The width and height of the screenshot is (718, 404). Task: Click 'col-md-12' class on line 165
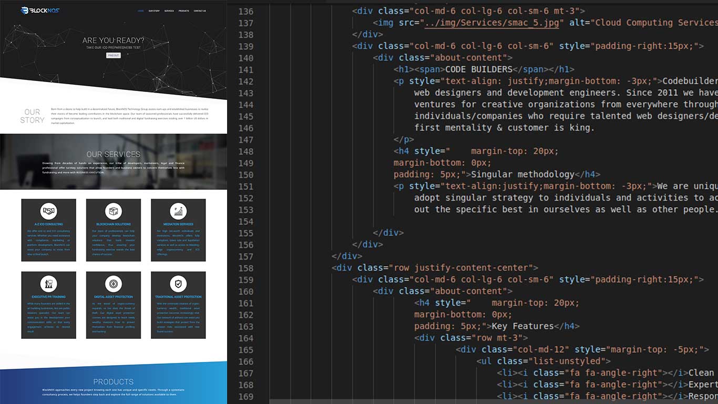(541, 349)
